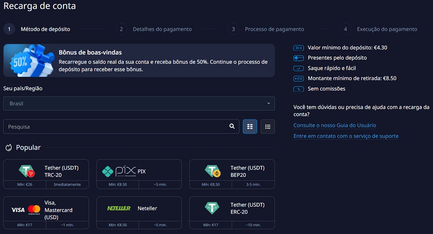
Task: Select Tether (USDT) BEP20 card
Action: (x=232, y=174)
